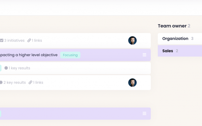Screen dimensions: 202x126
Task: Click the badge icon before 1 key results
Action: click(6, 68)
